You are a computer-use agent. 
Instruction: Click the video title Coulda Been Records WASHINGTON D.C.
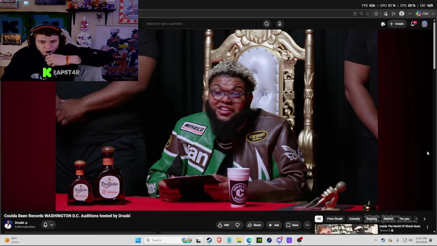tap(67, 216)
